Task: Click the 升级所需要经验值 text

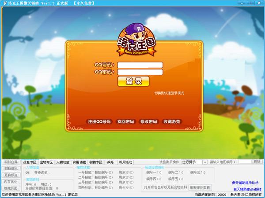Action: coord(42,188)
